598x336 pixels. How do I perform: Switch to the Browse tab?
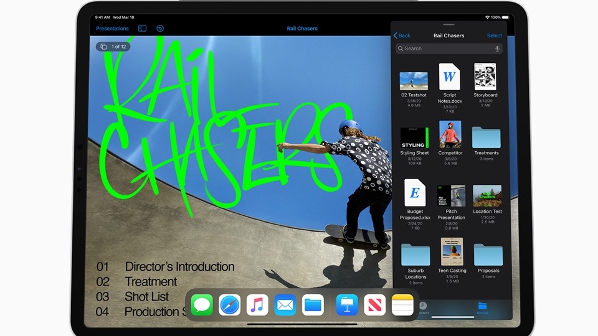point(482,307)
